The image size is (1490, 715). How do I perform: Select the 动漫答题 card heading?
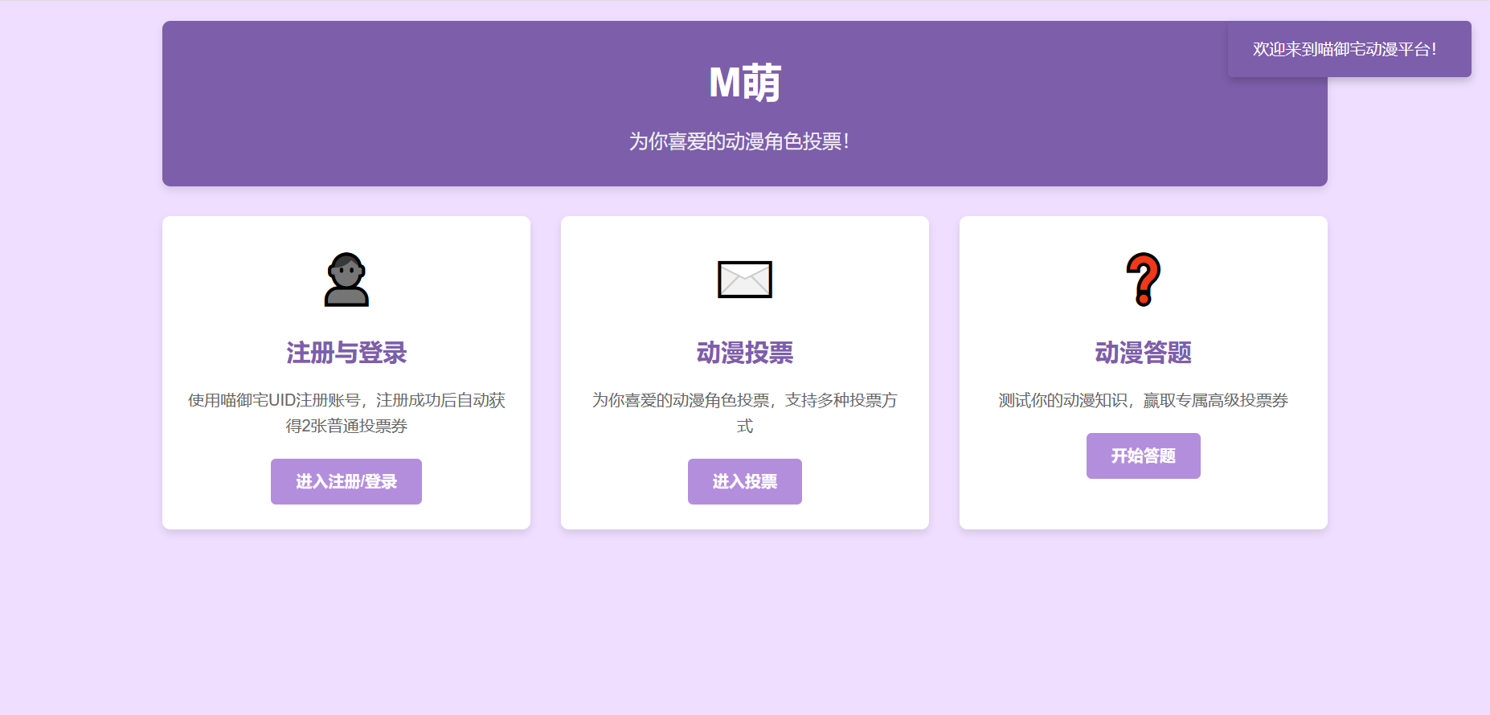[x=1143, y=353]
